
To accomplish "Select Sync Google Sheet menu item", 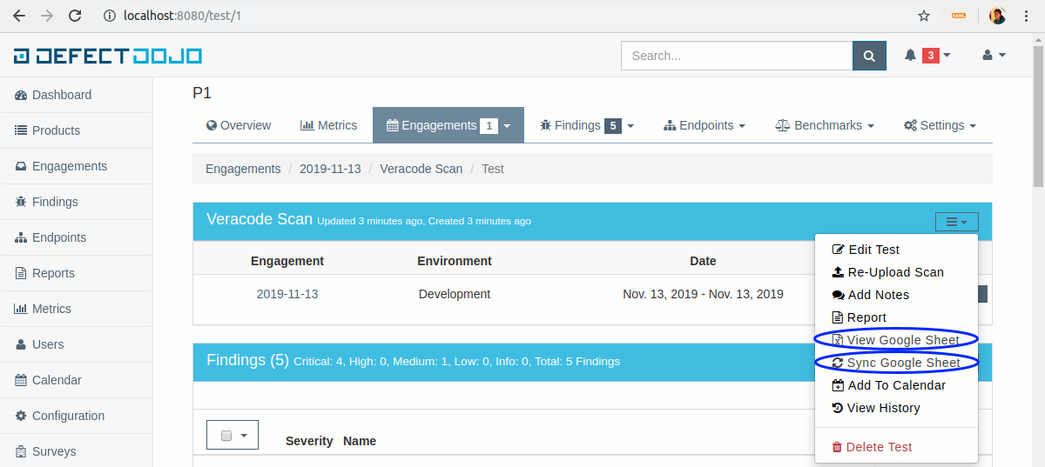I will pyautogui.click(x=903, y=363).
